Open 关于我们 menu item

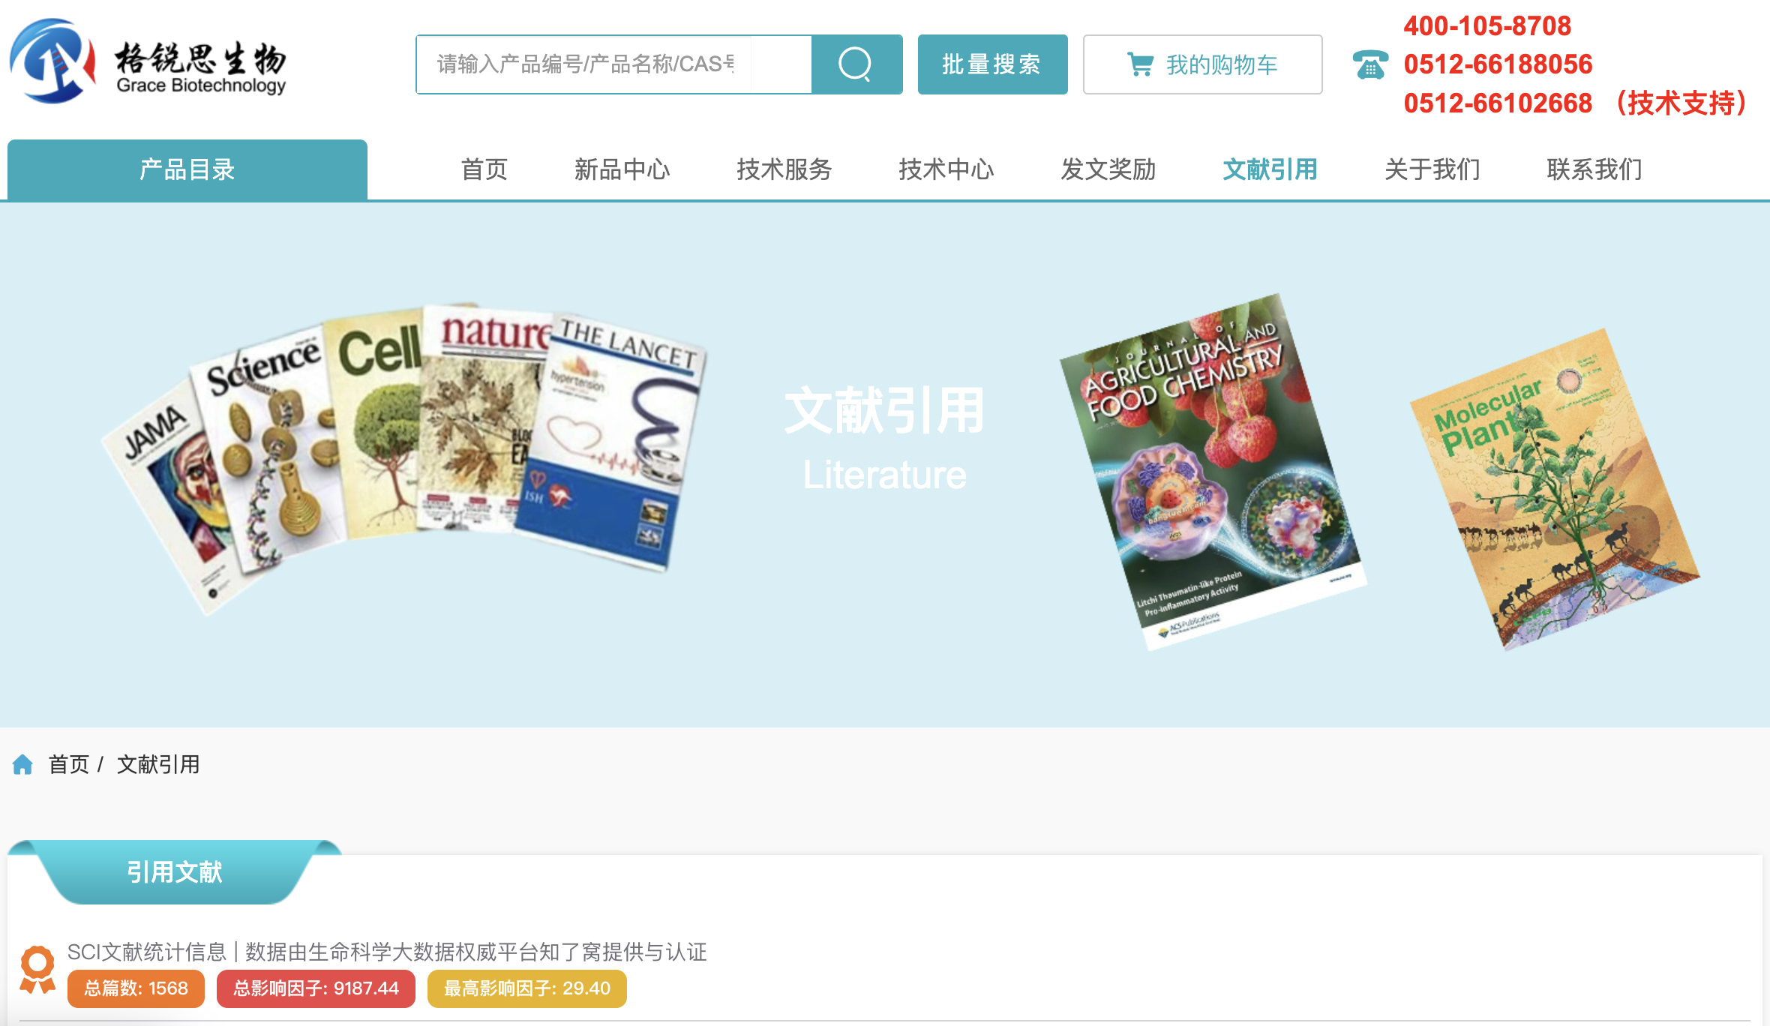click(x=1432, y=169)
